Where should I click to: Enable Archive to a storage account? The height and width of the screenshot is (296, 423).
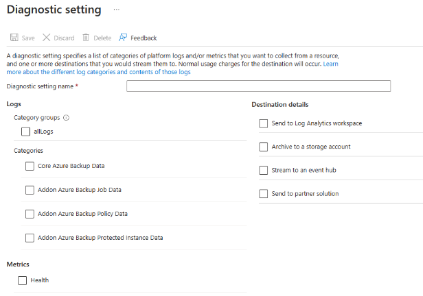264,147
